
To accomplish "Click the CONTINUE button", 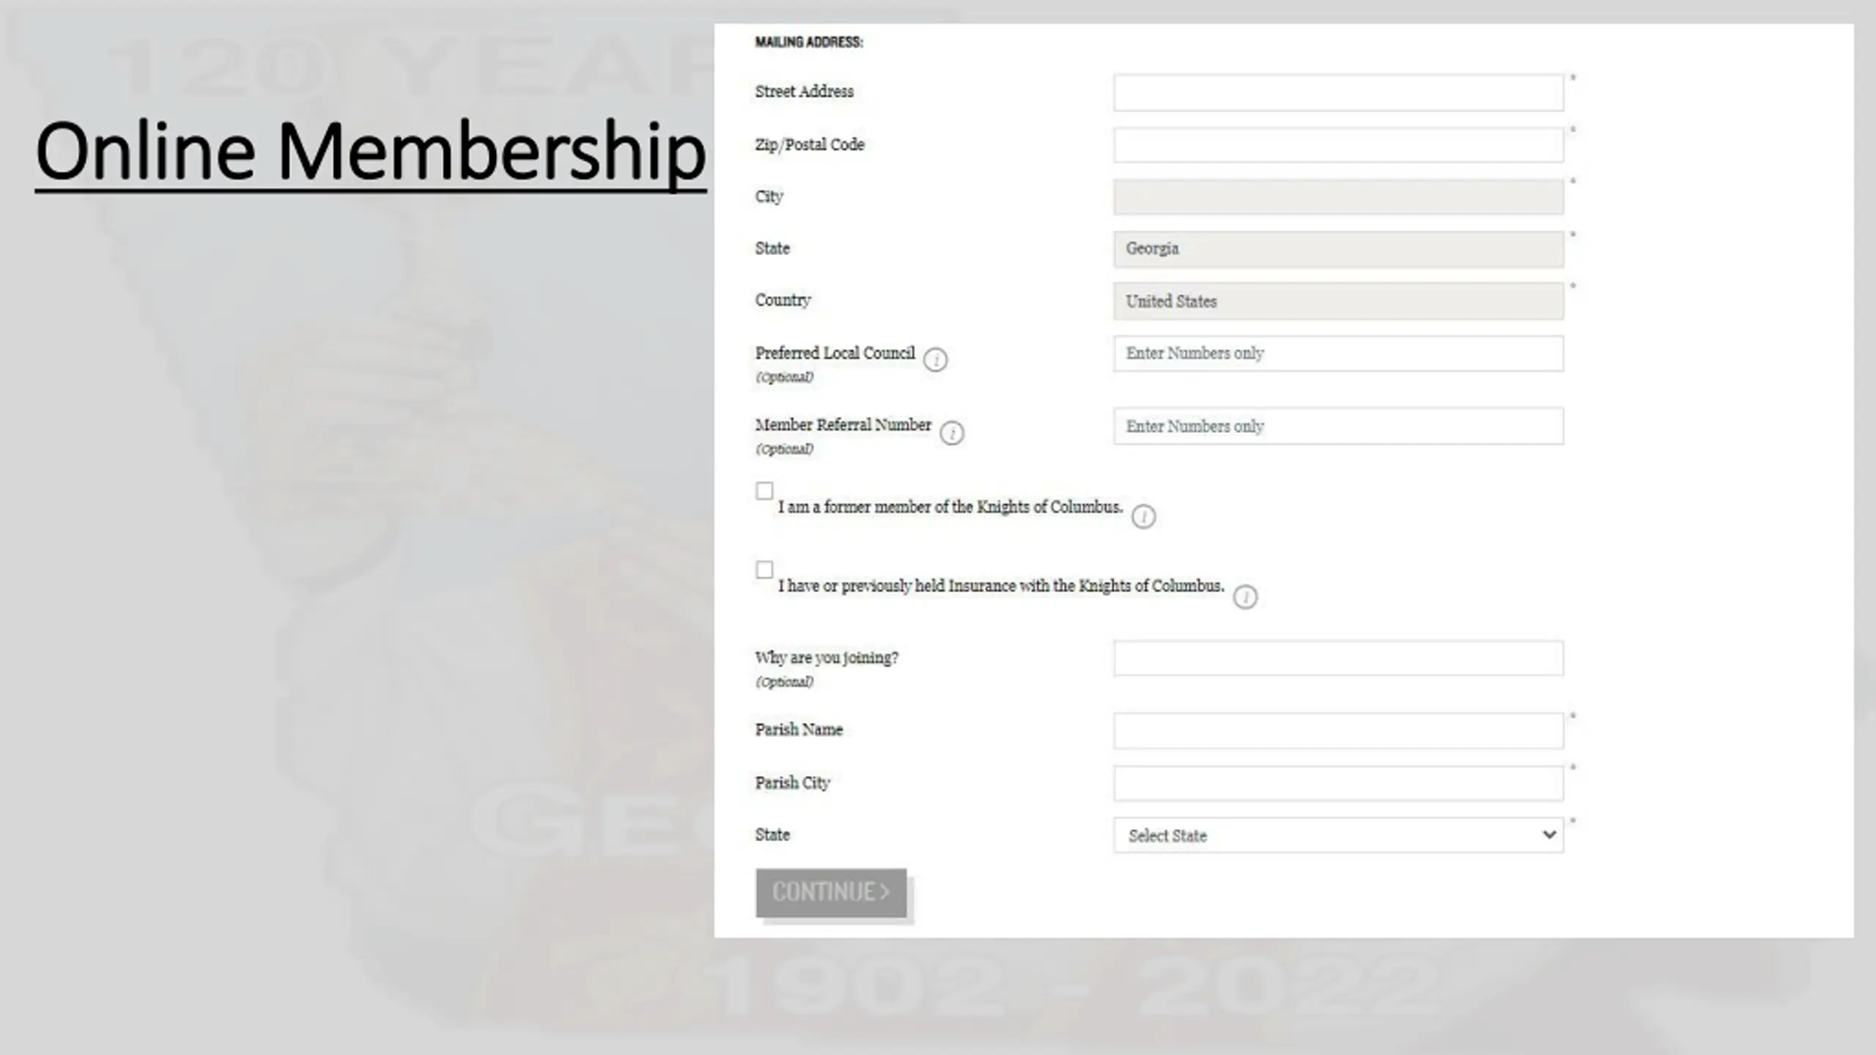I will pyautogui.click(x=831, y=892).
